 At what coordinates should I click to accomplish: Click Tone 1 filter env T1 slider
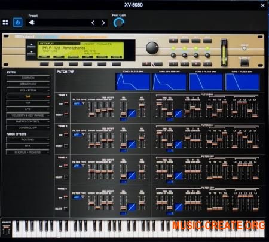[209, 107]
